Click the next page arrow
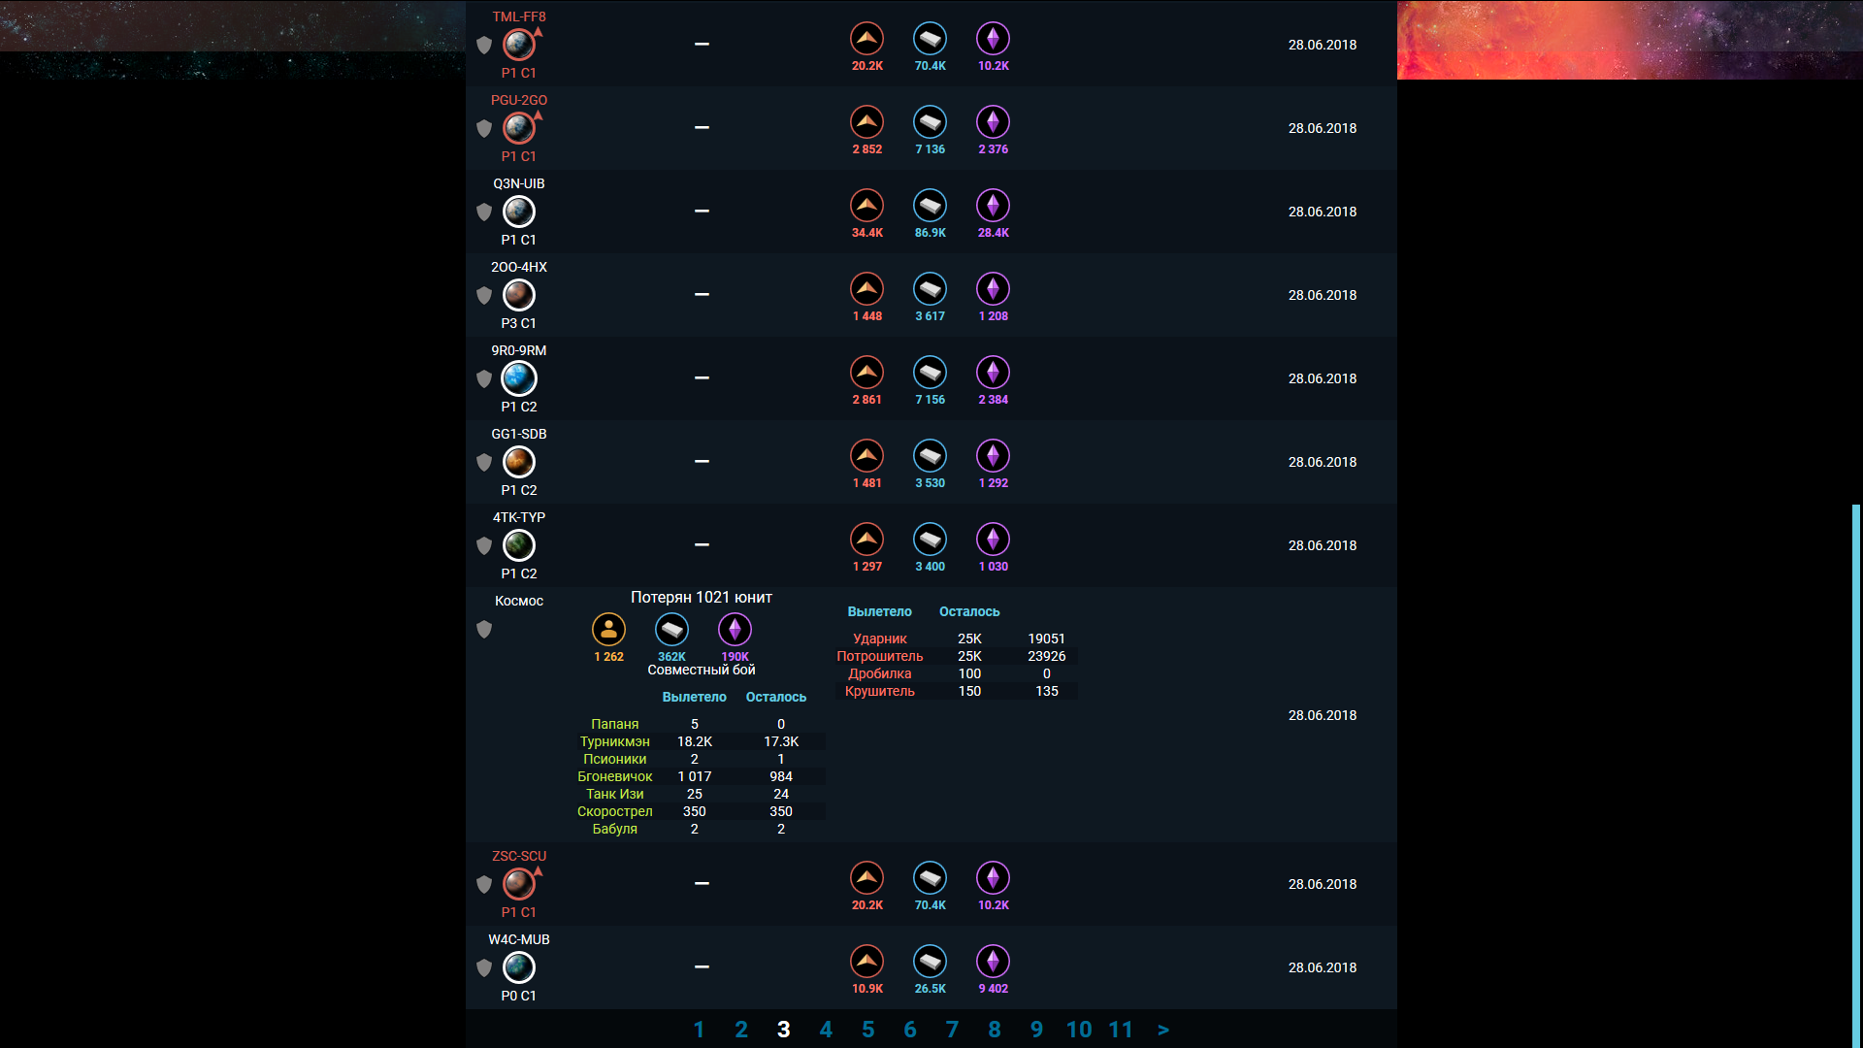 [x=1163, y=1030]
